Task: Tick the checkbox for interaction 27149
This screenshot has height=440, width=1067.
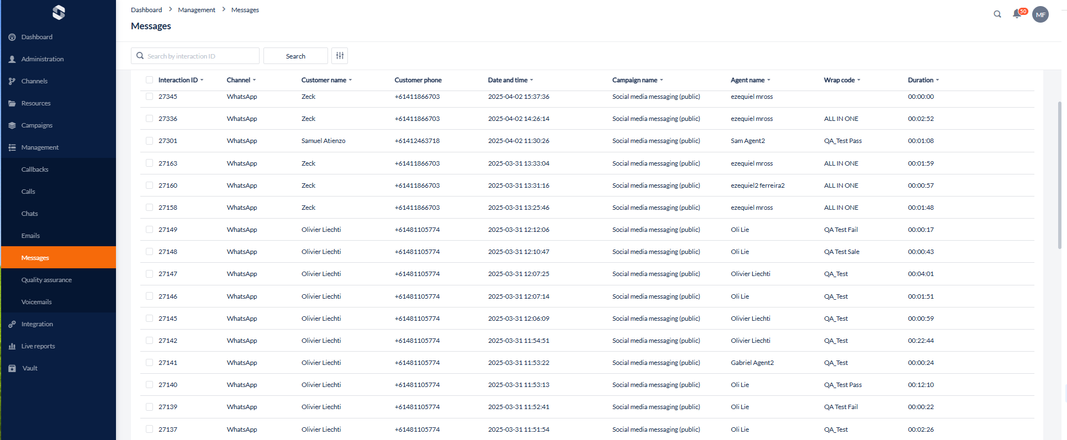Action: tap(149, 230)
